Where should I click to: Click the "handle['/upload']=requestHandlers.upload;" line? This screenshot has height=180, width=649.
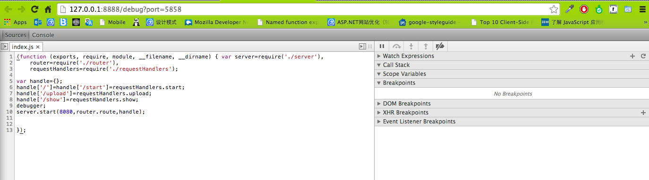pos(84,93)
